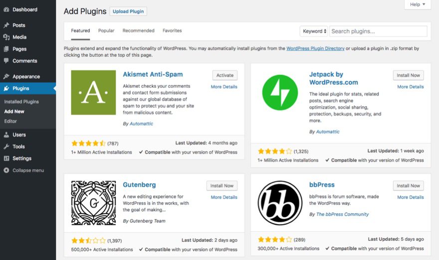Screen dimensions: 439x260
Task: Open Automattic author link under Jetpack
Action: (328, 131)
